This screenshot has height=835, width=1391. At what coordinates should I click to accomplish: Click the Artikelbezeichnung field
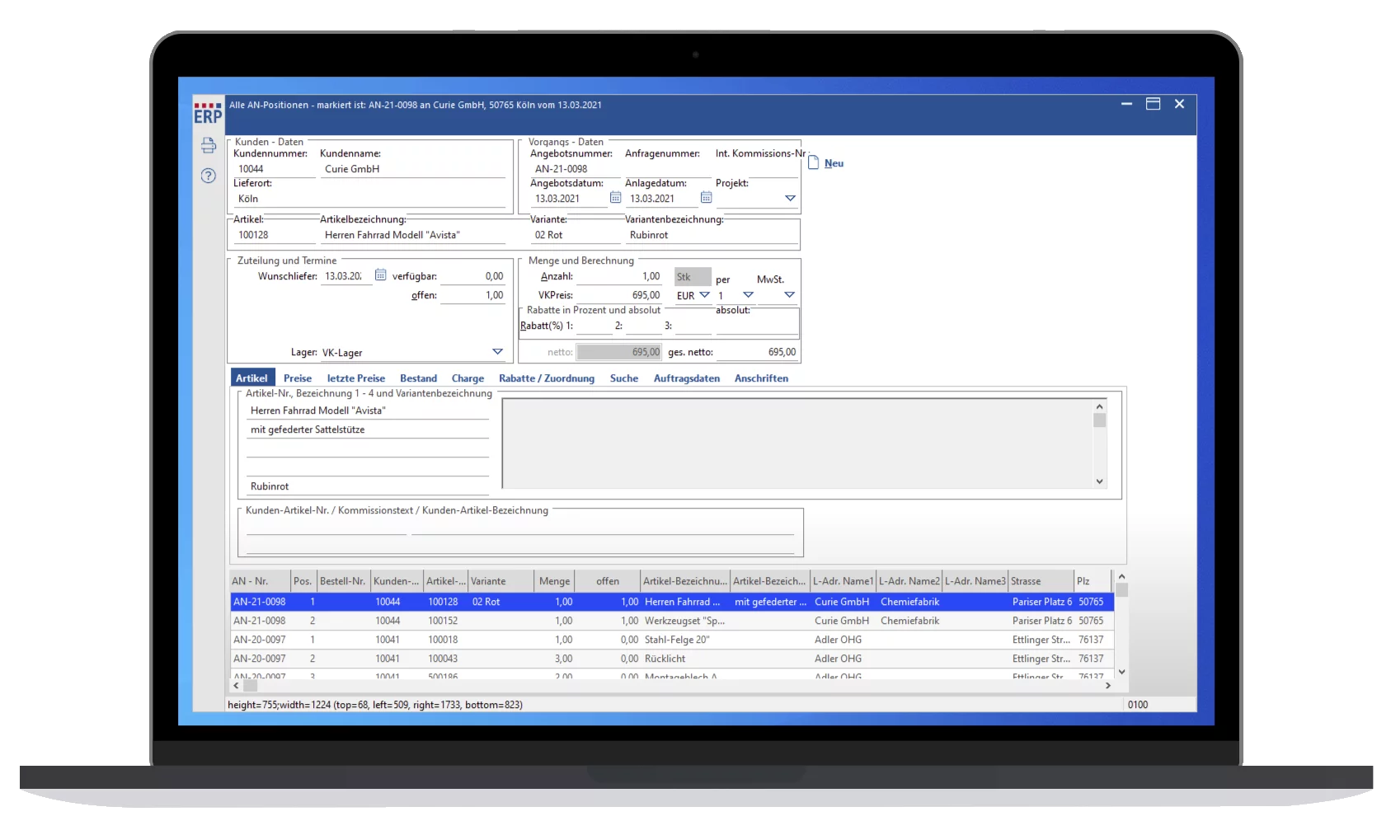tap(412, 235)
